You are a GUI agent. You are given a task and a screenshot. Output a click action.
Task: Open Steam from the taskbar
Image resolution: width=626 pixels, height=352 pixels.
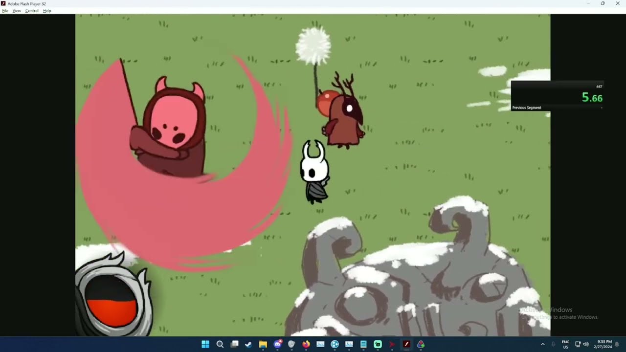click(248, 344)
